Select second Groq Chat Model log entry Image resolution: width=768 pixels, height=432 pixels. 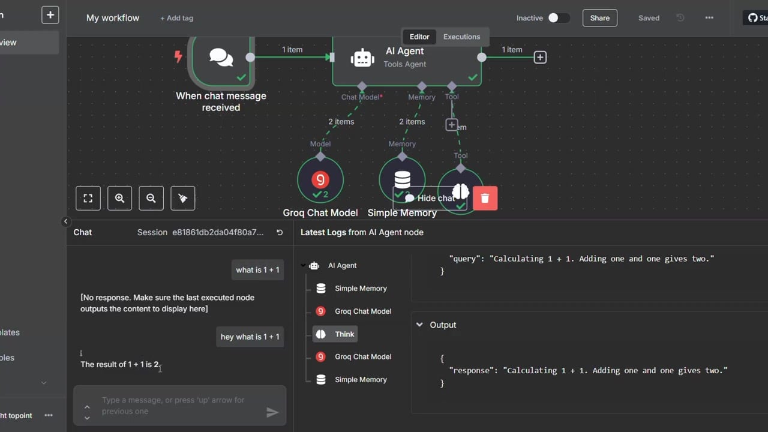point(354,356)
